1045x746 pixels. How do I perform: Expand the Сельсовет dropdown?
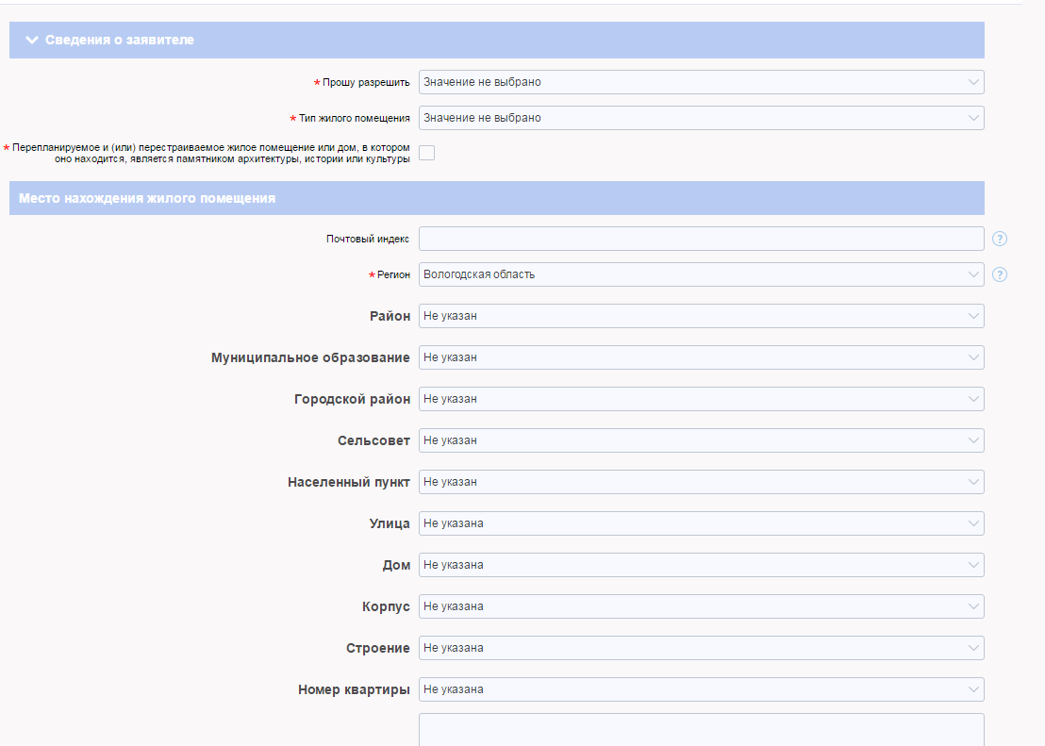pos(701,440)
